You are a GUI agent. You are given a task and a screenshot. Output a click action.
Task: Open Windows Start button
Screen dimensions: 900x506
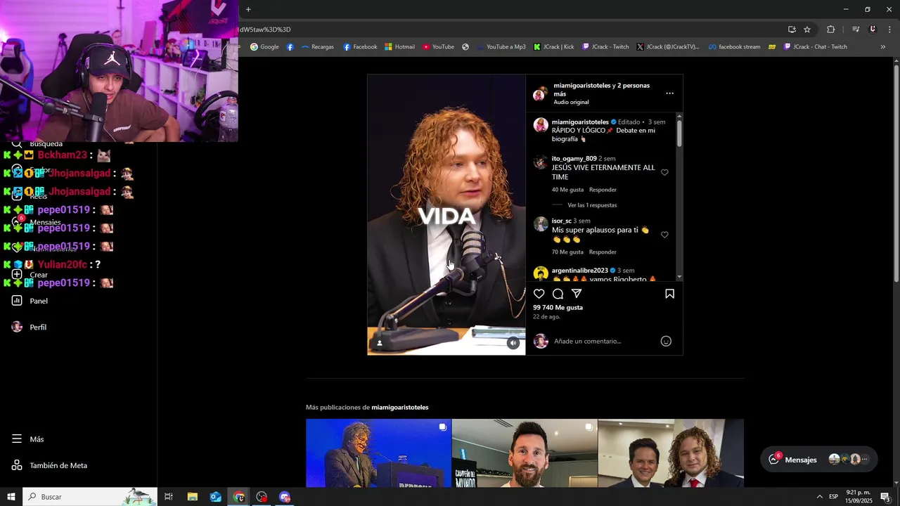coord(11,497)
